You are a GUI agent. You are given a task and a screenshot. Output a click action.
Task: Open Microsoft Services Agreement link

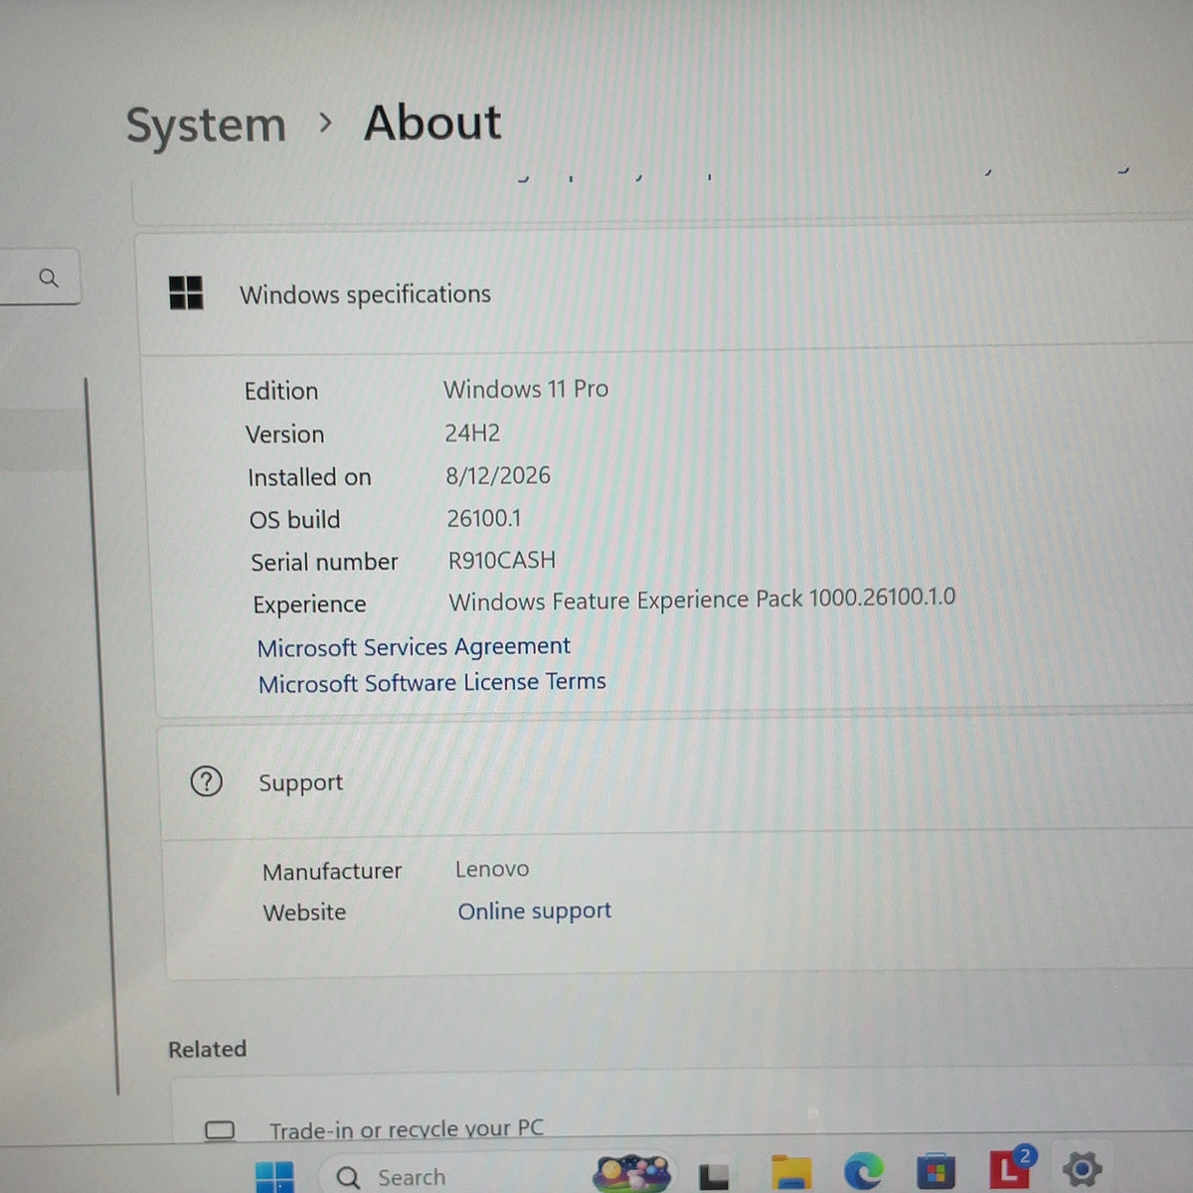[x=414, y=647]
